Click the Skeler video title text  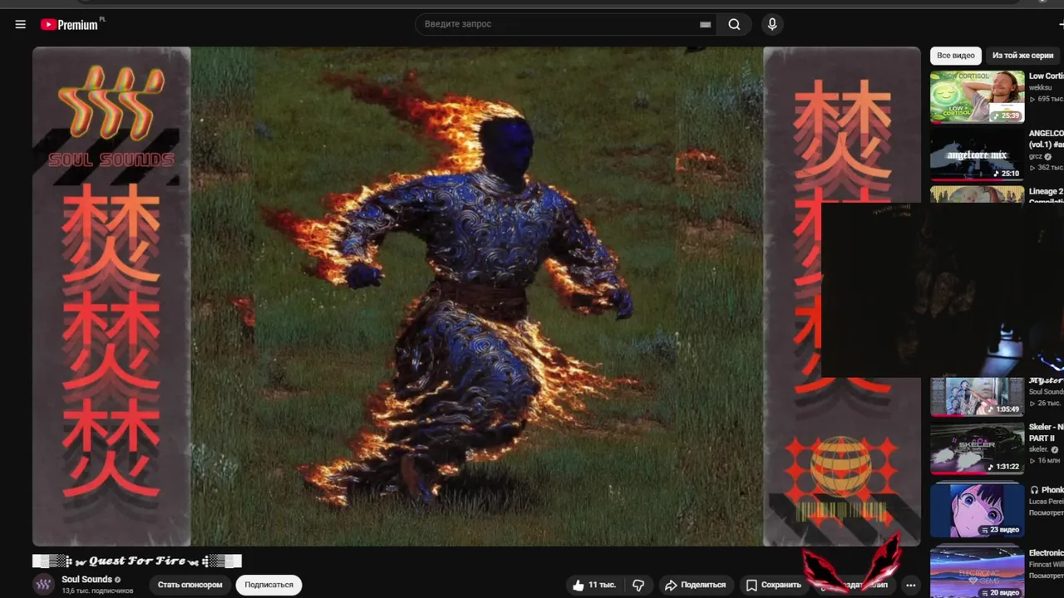(1046, 432)
